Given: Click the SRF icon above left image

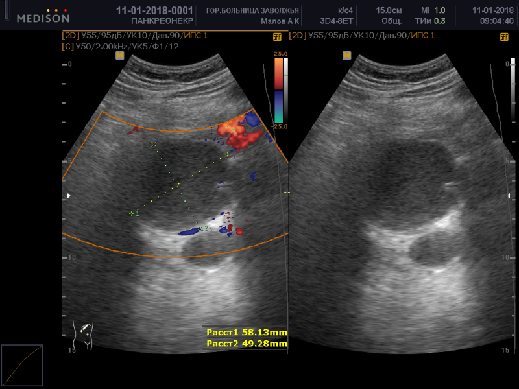Looking at the screenshot, I should pyautogui.click(x=278, y=38).
